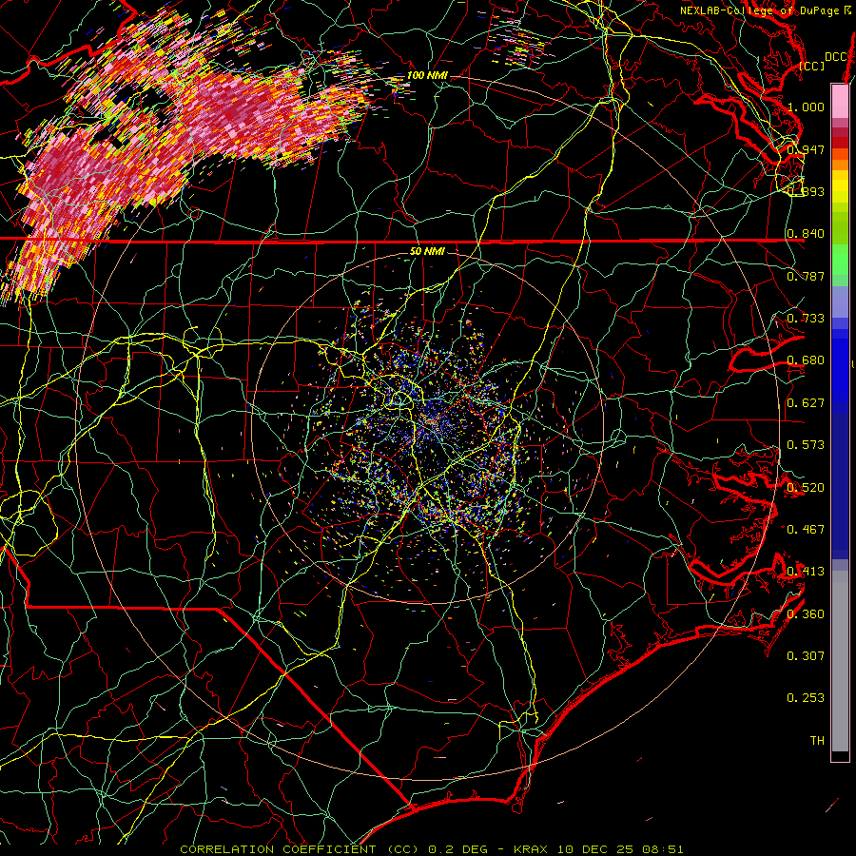Click the 0.307 scale value

[806, 656]
